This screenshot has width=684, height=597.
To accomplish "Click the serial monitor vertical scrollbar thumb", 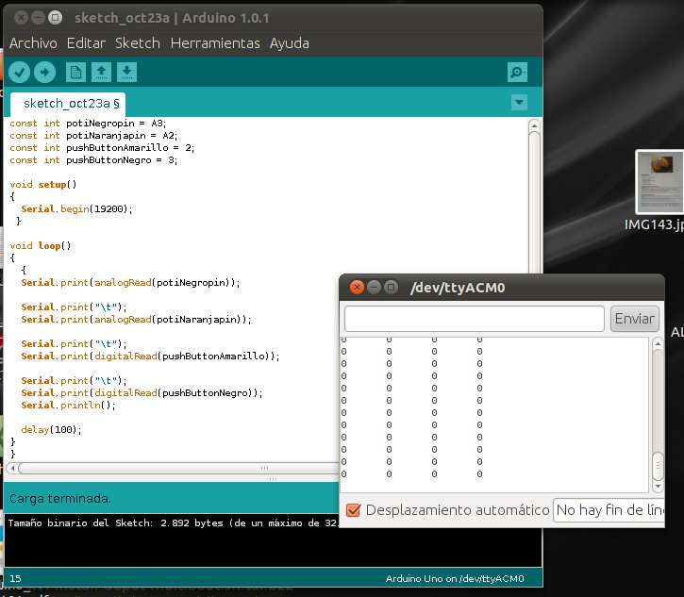I will tap(658, 466).
